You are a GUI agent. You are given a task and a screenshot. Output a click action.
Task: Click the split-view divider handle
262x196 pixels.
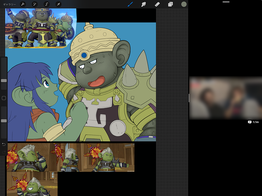(x=189, y=98)
